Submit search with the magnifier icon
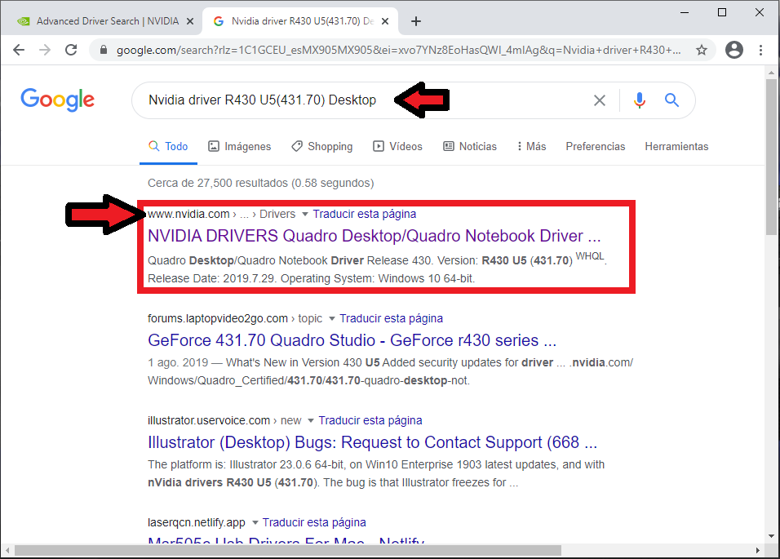 coord(671,100)
